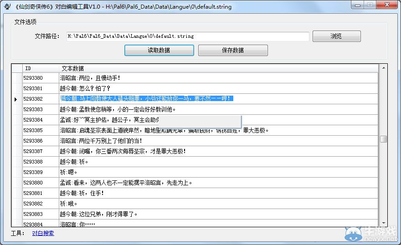Select ID cell 5293883

[x=41, y=214]
